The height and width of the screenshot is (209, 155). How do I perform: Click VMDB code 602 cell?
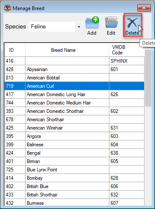(x=127, y=111)
